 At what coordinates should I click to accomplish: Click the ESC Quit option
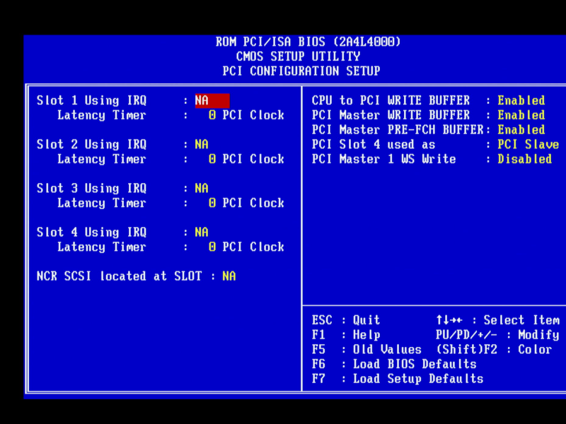click(x=346, y=320)
